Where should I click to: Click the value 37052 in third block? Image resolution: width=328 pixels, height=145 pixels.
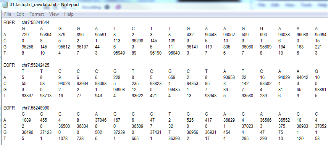pyautogui.click(x=320, y=126)
